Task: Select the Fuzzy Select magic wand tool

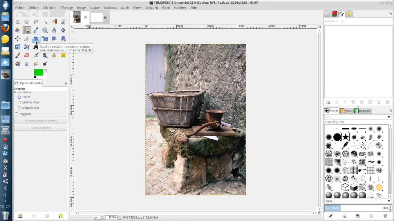Action: click(45, 22)
